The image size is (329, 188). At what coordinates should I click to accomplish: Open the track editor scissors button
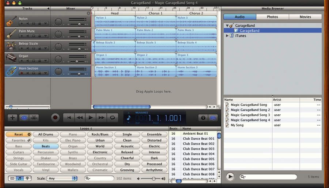coord(34,118)
